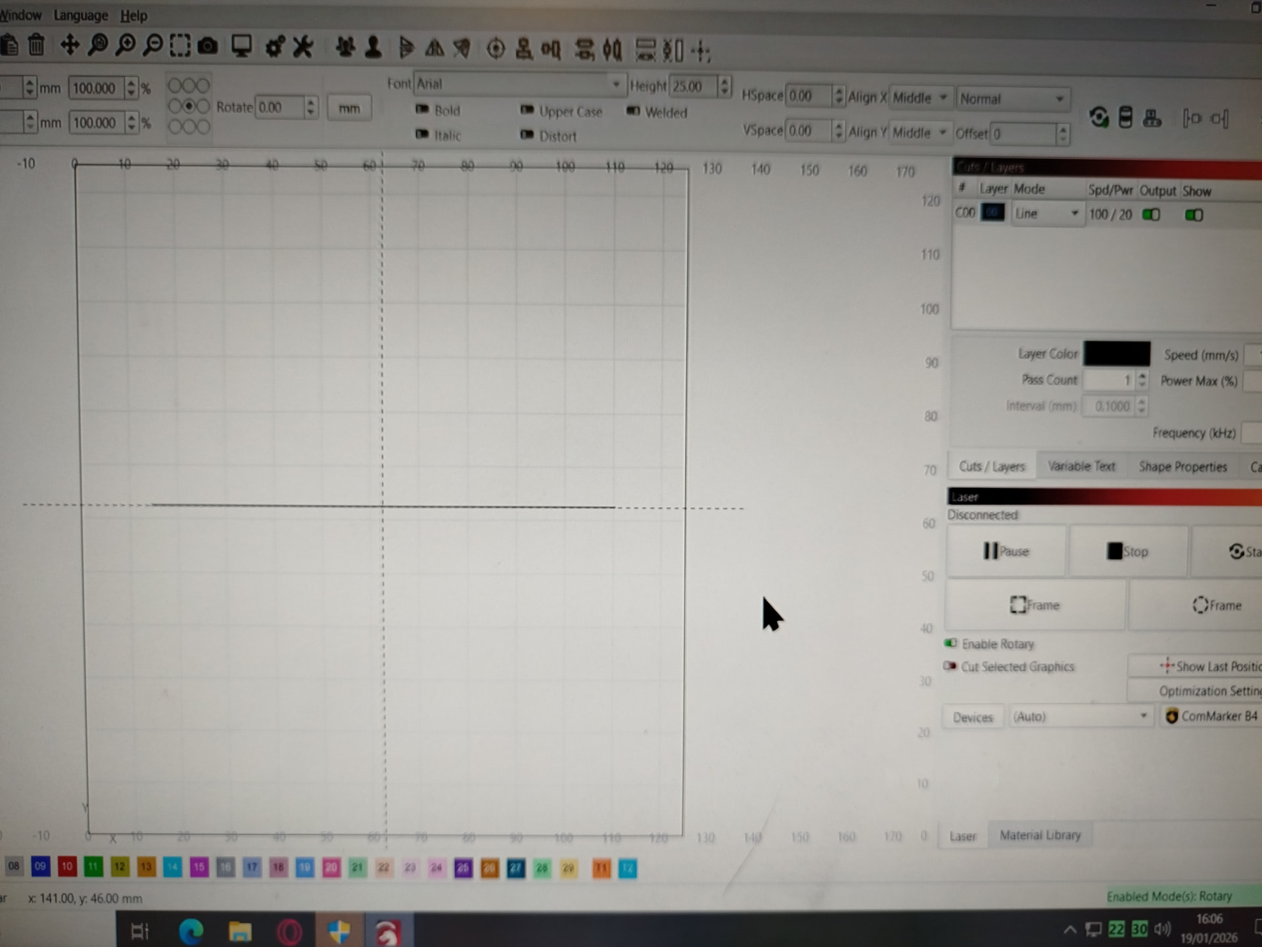This screenshot has width=1262, height=947.
Task: Click the frame selection dashed rectangle icon
Action: pyautogui.click(x=180, y=45)
